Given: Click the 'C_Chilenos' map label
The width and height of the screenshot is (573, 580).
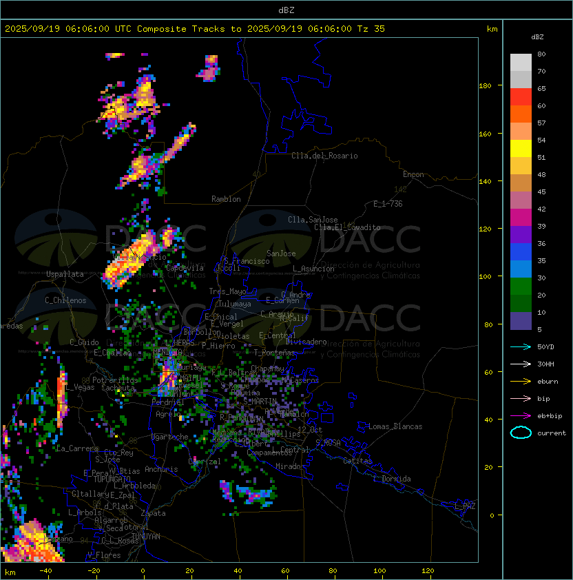Looking at the screenshot, I should [65, 300].
